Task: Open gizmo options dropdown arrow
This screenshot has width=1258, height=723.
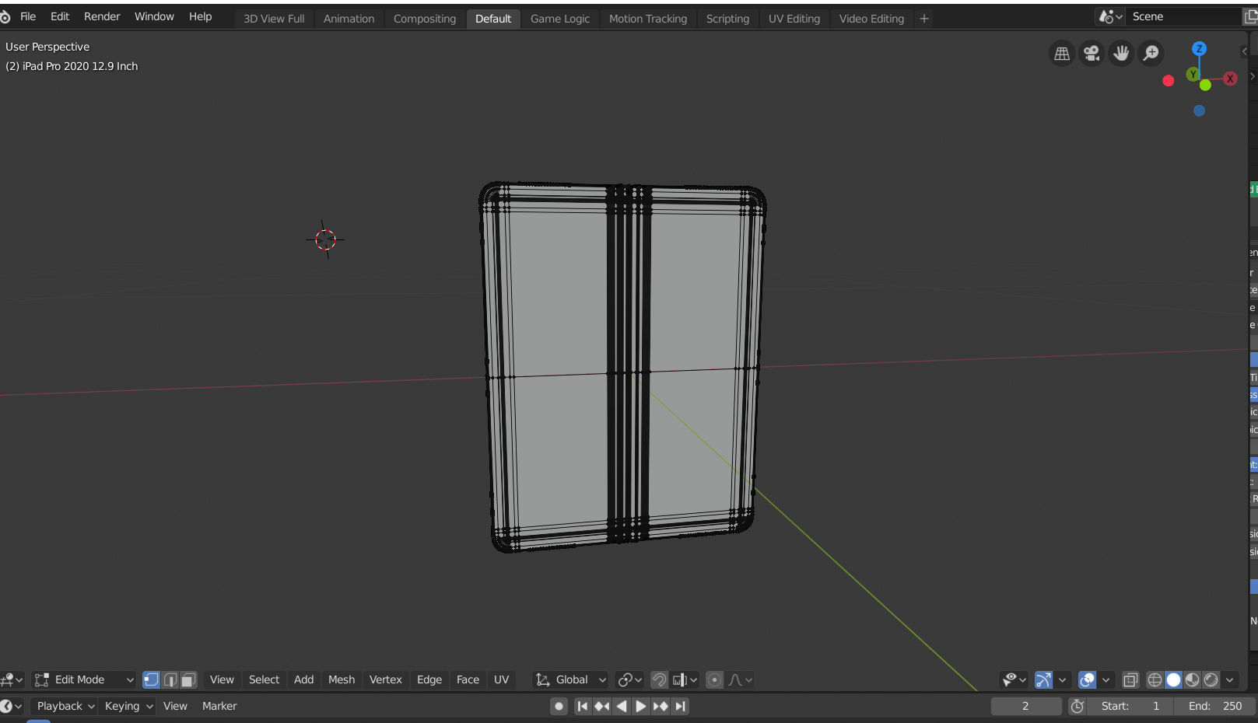Action: tap(1062, 679)
